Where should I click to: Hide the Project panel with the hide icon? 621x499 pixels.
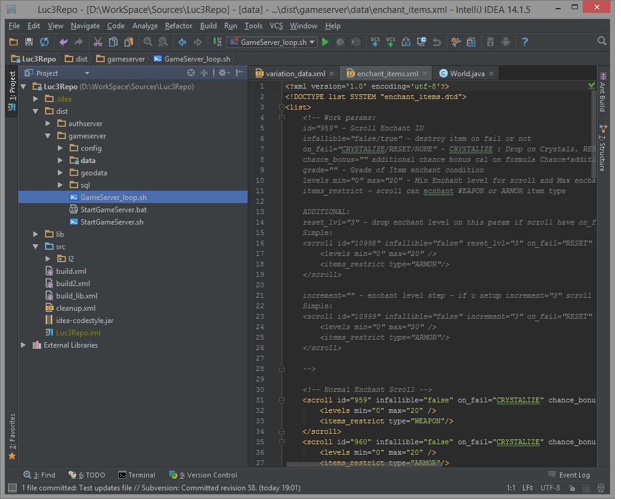(239, 73)
